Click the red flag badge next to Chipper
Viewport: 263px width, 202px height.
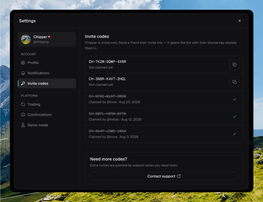tap(49, 37)
